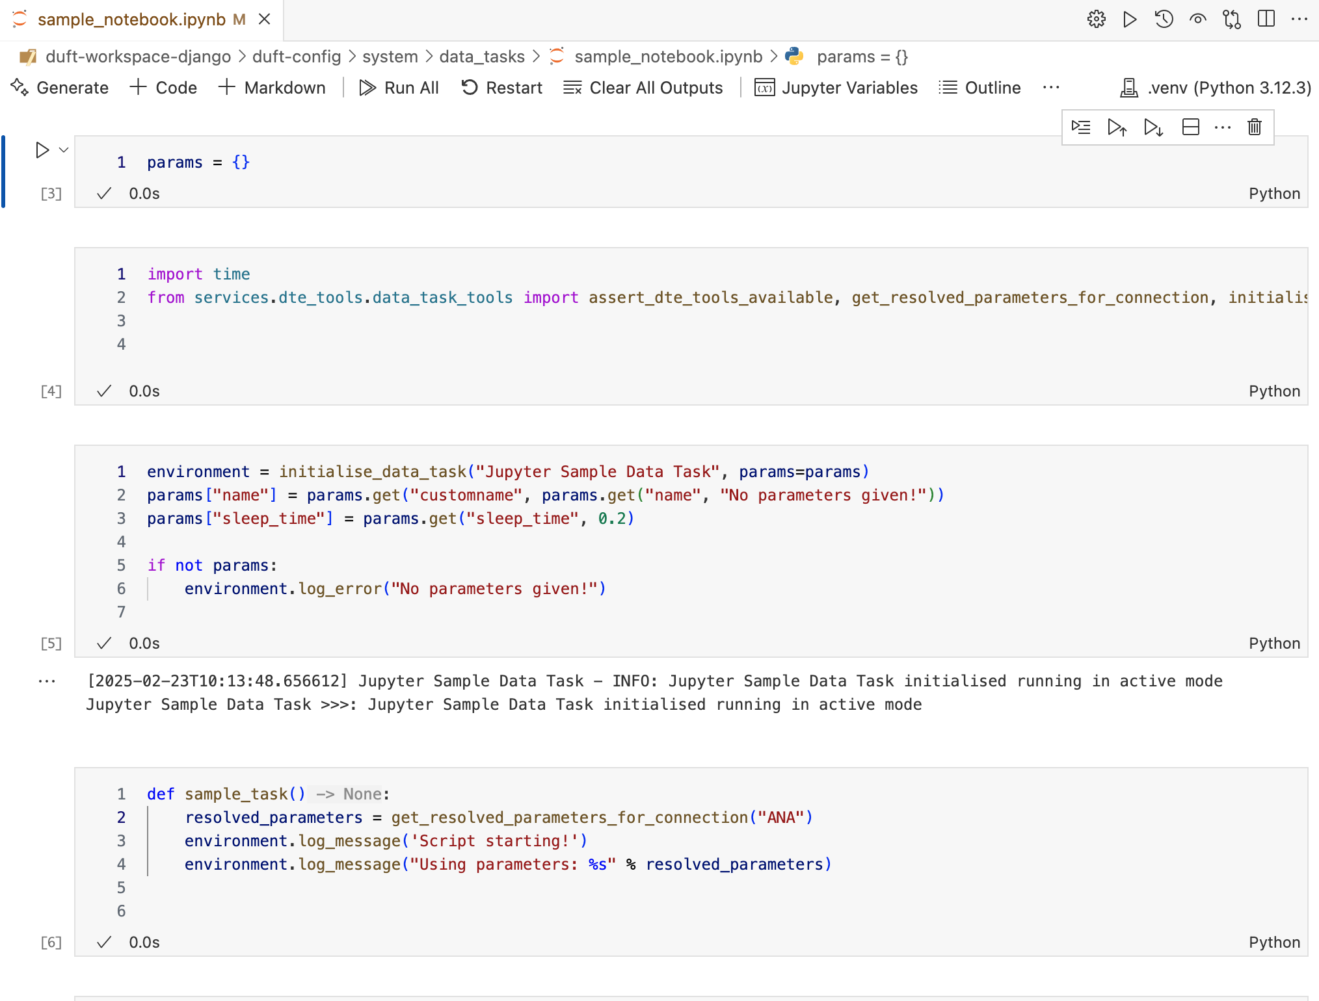Screen dimensions: 1319x1001
Task: Execute cells above the current cell
Action: click(1117, 127)
